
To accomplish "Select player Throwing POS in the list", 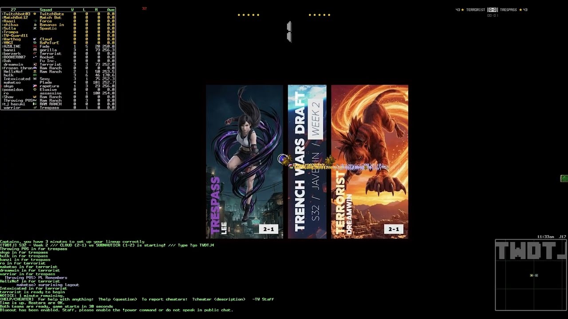I will click(x=18, y=101).
